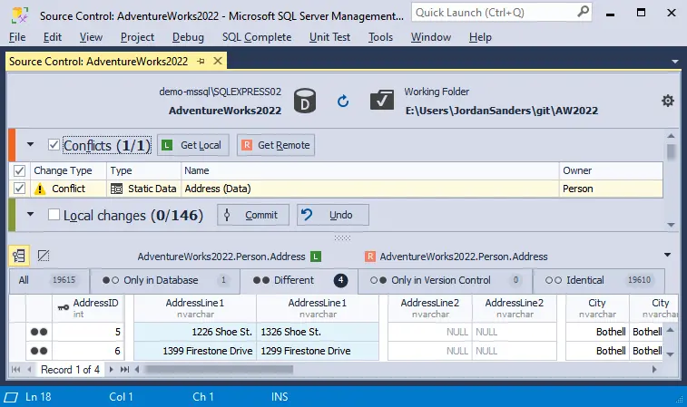Screen dimensions: 687x407
Task: Click the Undo button
Action: point(332,215)
